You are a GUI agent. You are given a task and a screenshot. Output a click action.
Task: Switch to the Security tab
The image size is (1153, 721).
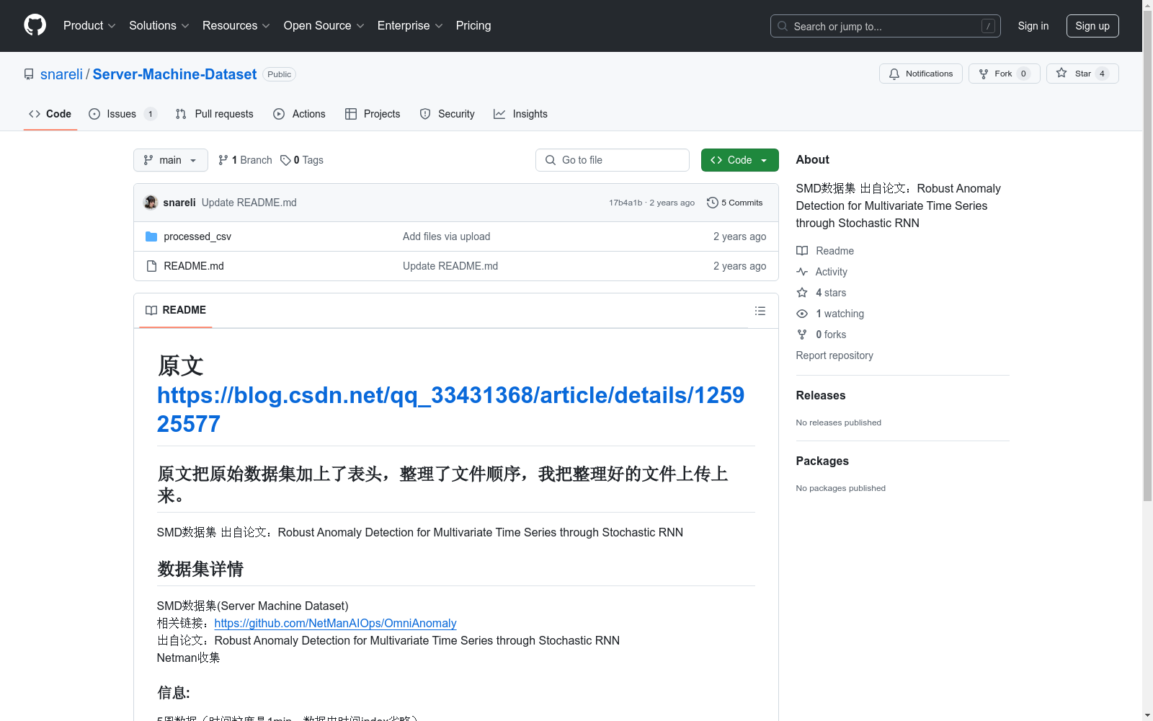coord(447,114)
